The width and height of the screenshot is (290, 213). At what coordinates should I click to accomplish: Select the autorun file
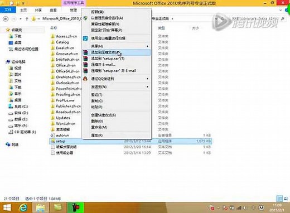[x=62, y=135]
